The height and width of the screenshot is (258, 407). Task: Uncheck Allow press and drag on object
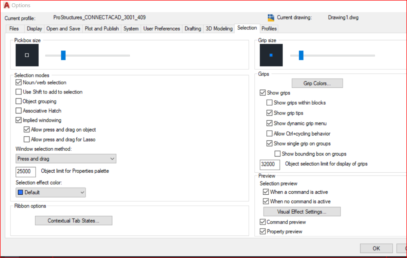coord(27,130)
